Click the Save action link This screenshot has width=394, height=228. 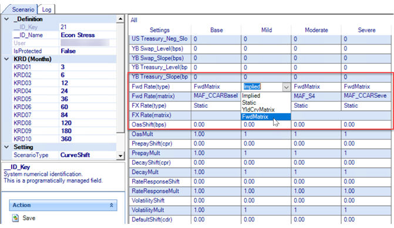tap(29, 218)
